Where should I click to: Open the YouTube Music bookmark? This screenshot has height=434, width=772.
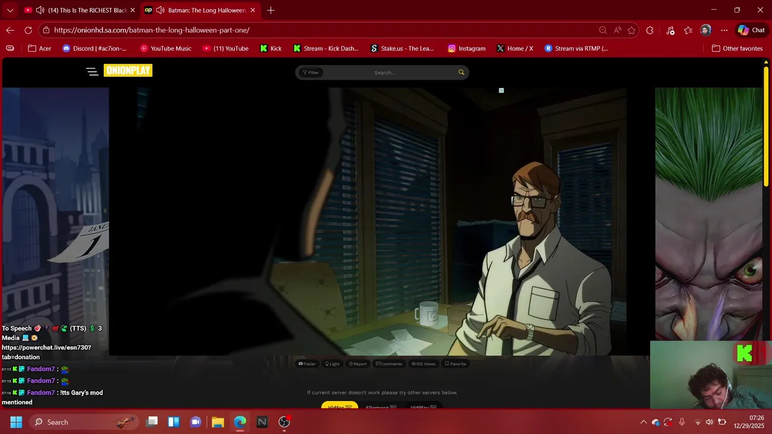(165, 48)
